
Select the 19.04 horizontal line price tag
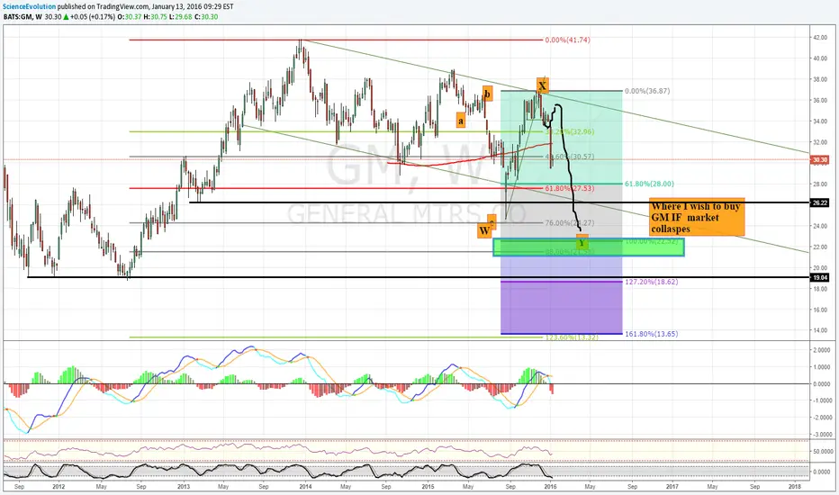[820, 277]
